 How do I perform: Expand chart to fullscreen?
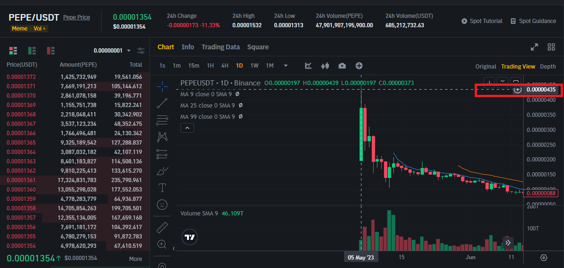tap(534, 47)
